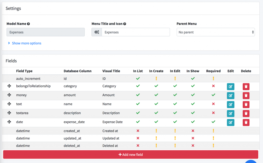Disable Required for the amount field
The width and height of the screenshot is (263, 163).
(213, 95)
